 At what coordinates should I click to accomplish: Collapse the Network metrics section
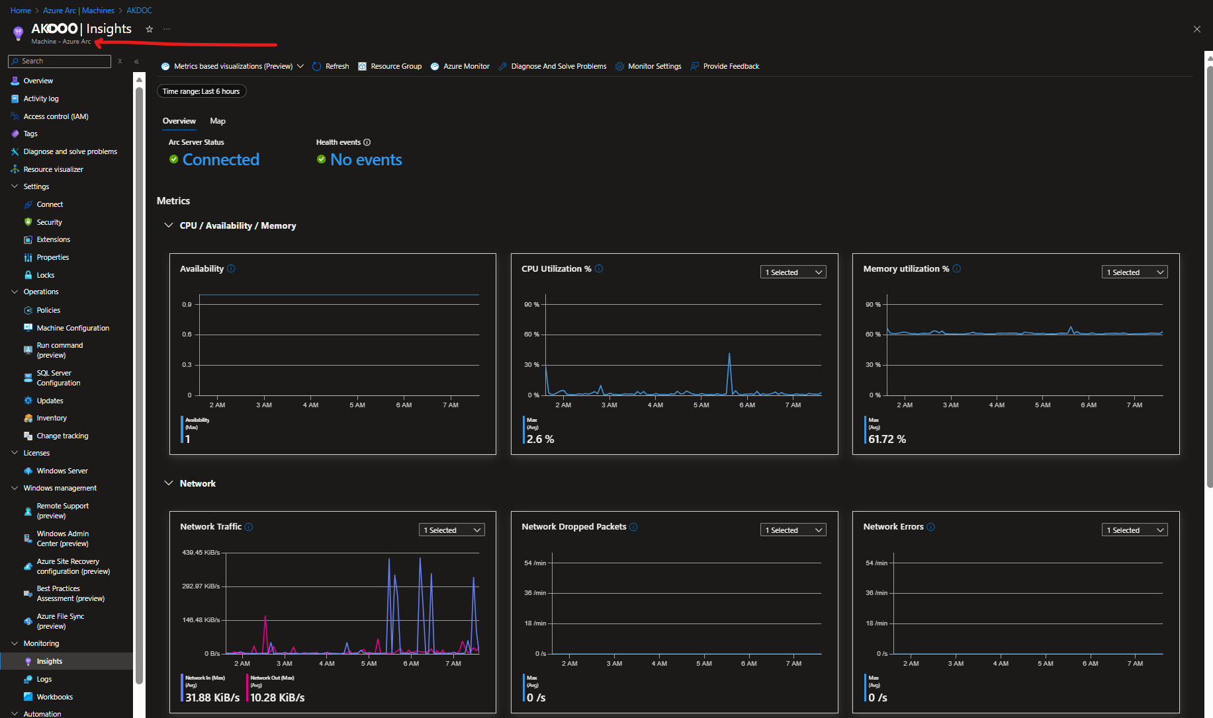tap(168, 483)
